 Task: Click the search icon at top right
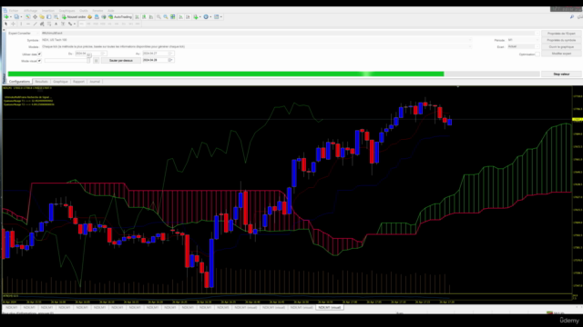click(x=572, y=17)
